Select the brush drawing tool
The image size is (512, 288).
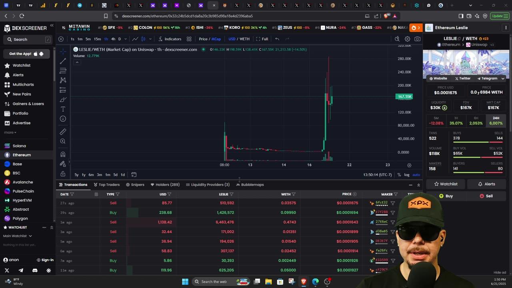point(63,100)
